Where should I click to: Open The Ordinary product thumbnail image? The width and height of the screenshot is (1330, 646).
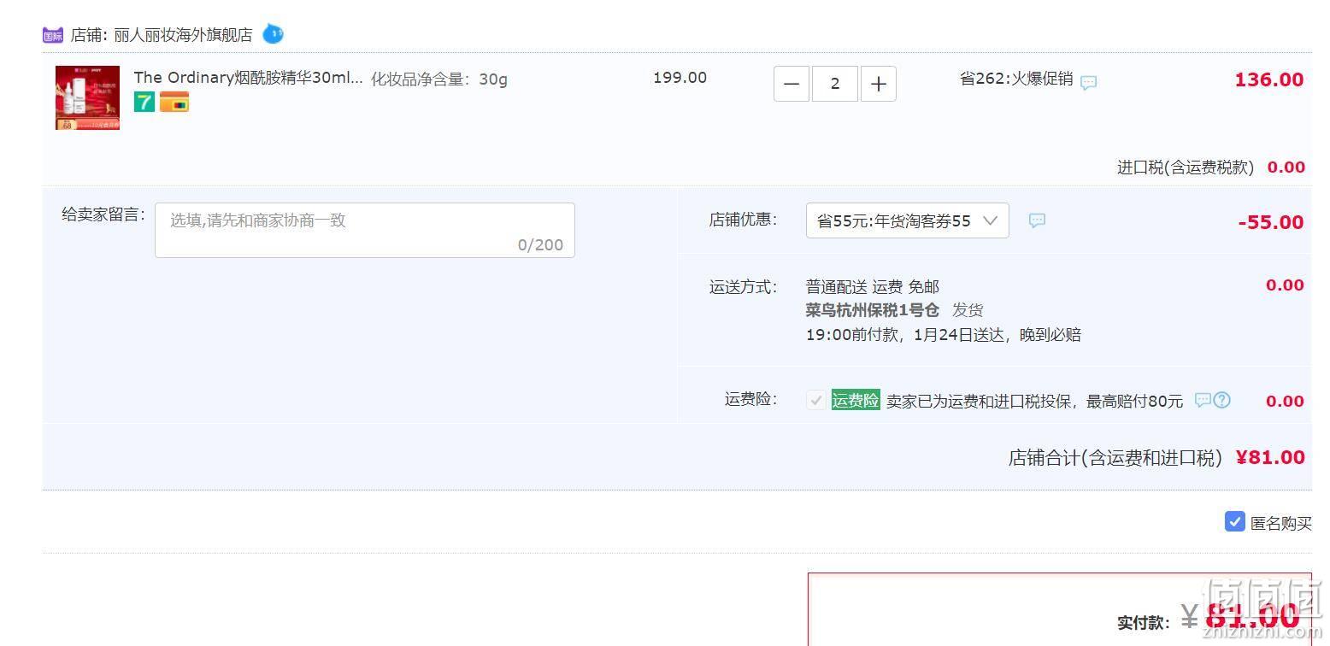pyautogui.click(x=87, y=98)
